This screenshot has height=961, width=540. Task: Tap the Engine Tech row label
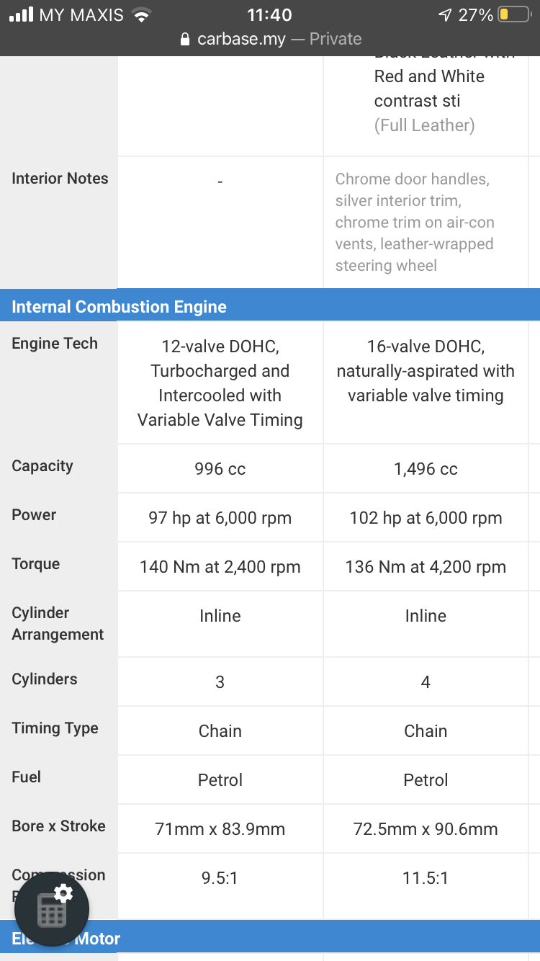click(55, 344)
